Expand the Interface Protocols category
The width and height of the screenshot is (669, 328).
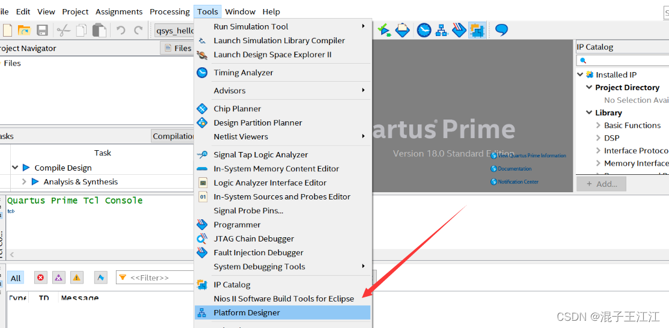598,151
